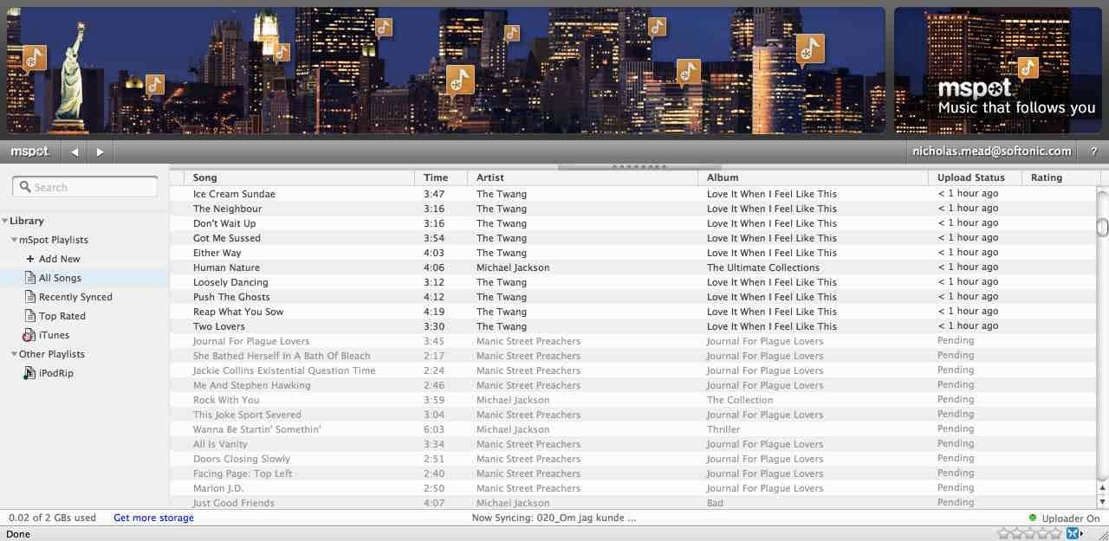Image resolution: width=1109 pixels, height=541 pixels.
Task: Select the song Got Me Sussed
Action: click(227, 238)
